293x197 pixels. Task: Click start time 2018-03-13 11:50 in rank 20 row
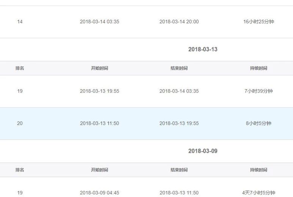click(x=99, y=124)
